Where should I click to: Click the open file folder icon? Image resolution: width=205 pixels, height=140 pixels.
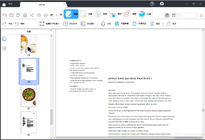[x=4, y=15]
